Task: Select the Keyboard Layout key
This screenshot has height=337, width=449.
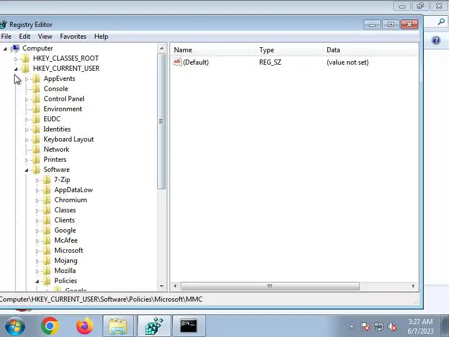Action: coord(68,139)
